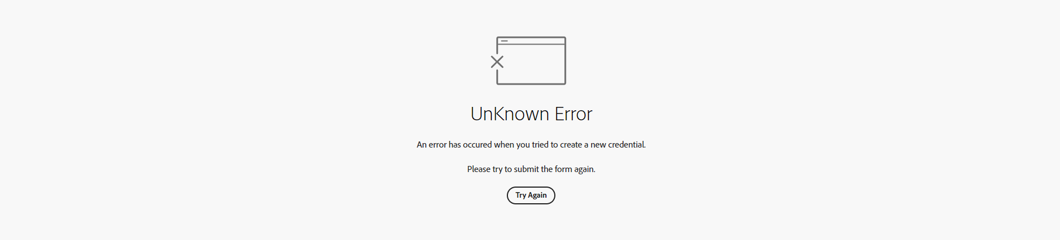Select the UnKnown Error heading

531,114
